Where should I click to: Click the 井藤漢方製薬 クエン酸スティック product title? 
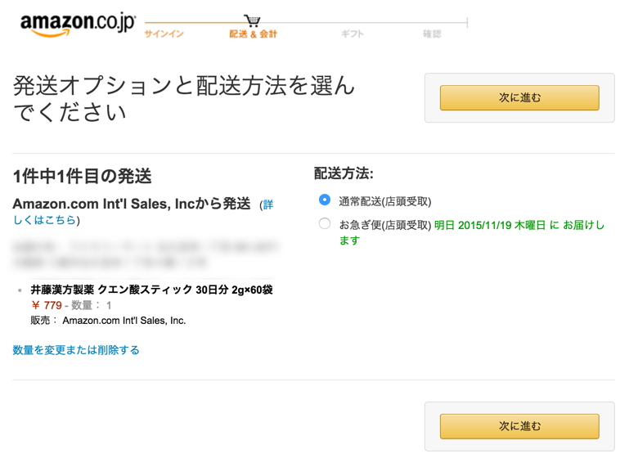tap(151, 290)
